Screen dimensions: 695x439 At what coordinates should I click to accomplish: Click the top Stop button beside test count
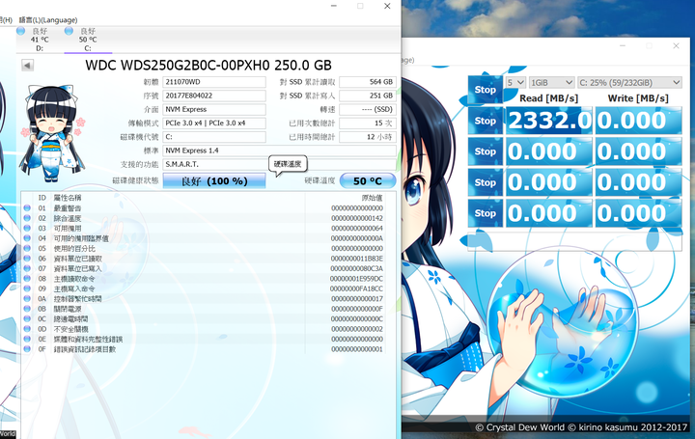[486, 90]
